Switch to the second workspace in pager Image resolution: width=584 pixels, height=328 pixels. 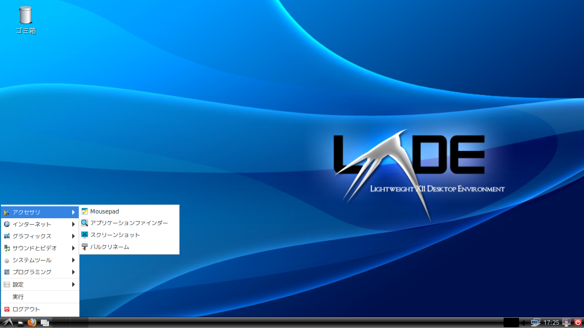[80, 322]
